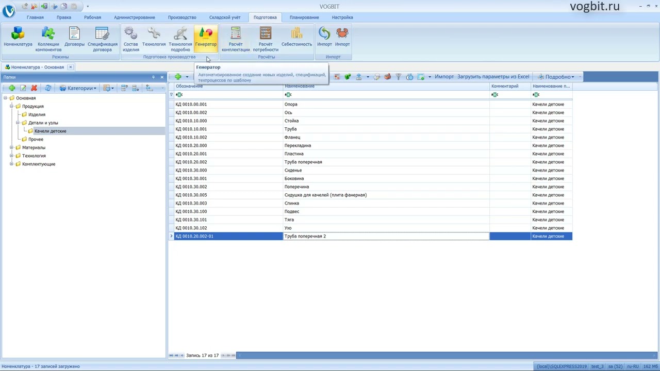Click the green arrows Импорт icon
Image resolution: width=660 pixels, height=371 pixels.
pyautogui.click(x=324, y=33)
